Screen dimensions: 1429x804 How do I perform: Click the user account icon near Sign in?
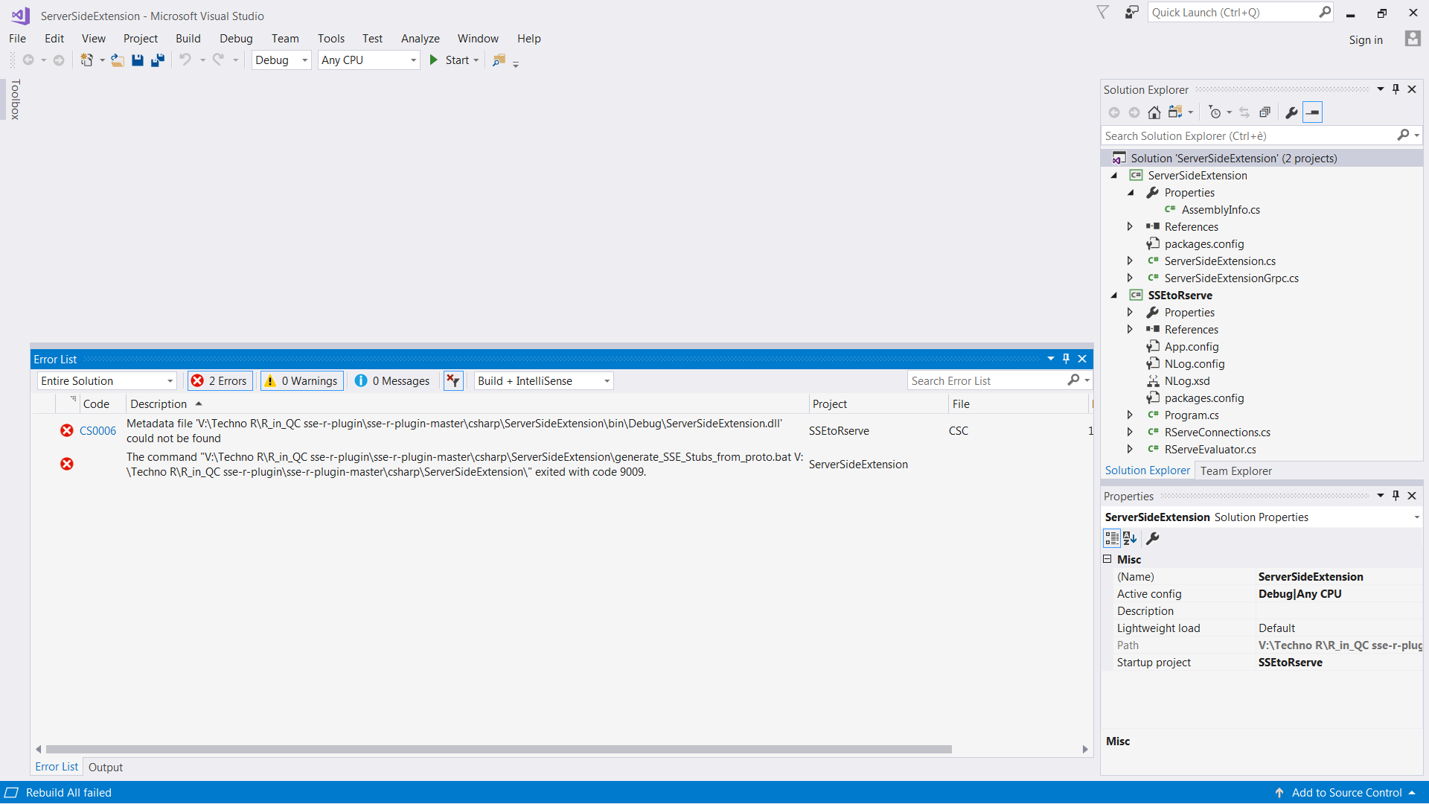click(1412, 39)
